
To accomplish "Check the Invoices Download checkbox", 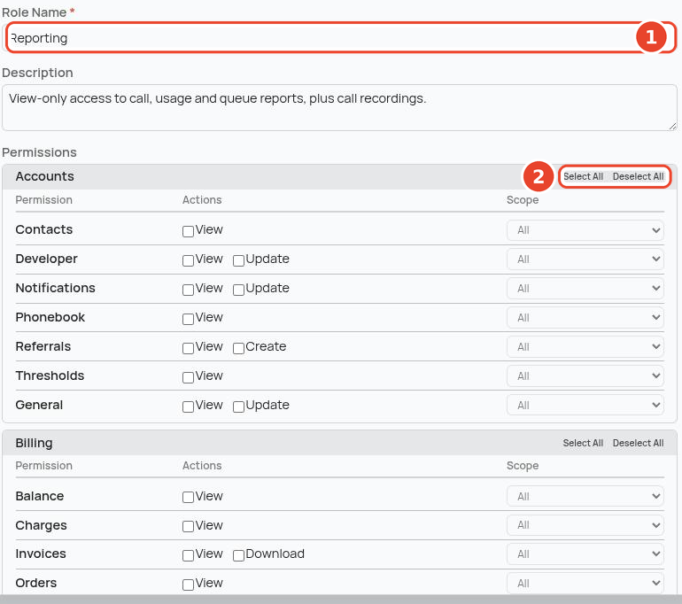I will 238,555.
